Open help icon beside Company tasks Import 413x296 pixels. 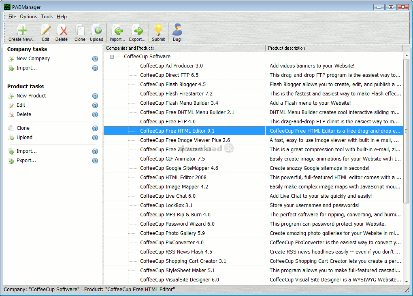point(95,68)
